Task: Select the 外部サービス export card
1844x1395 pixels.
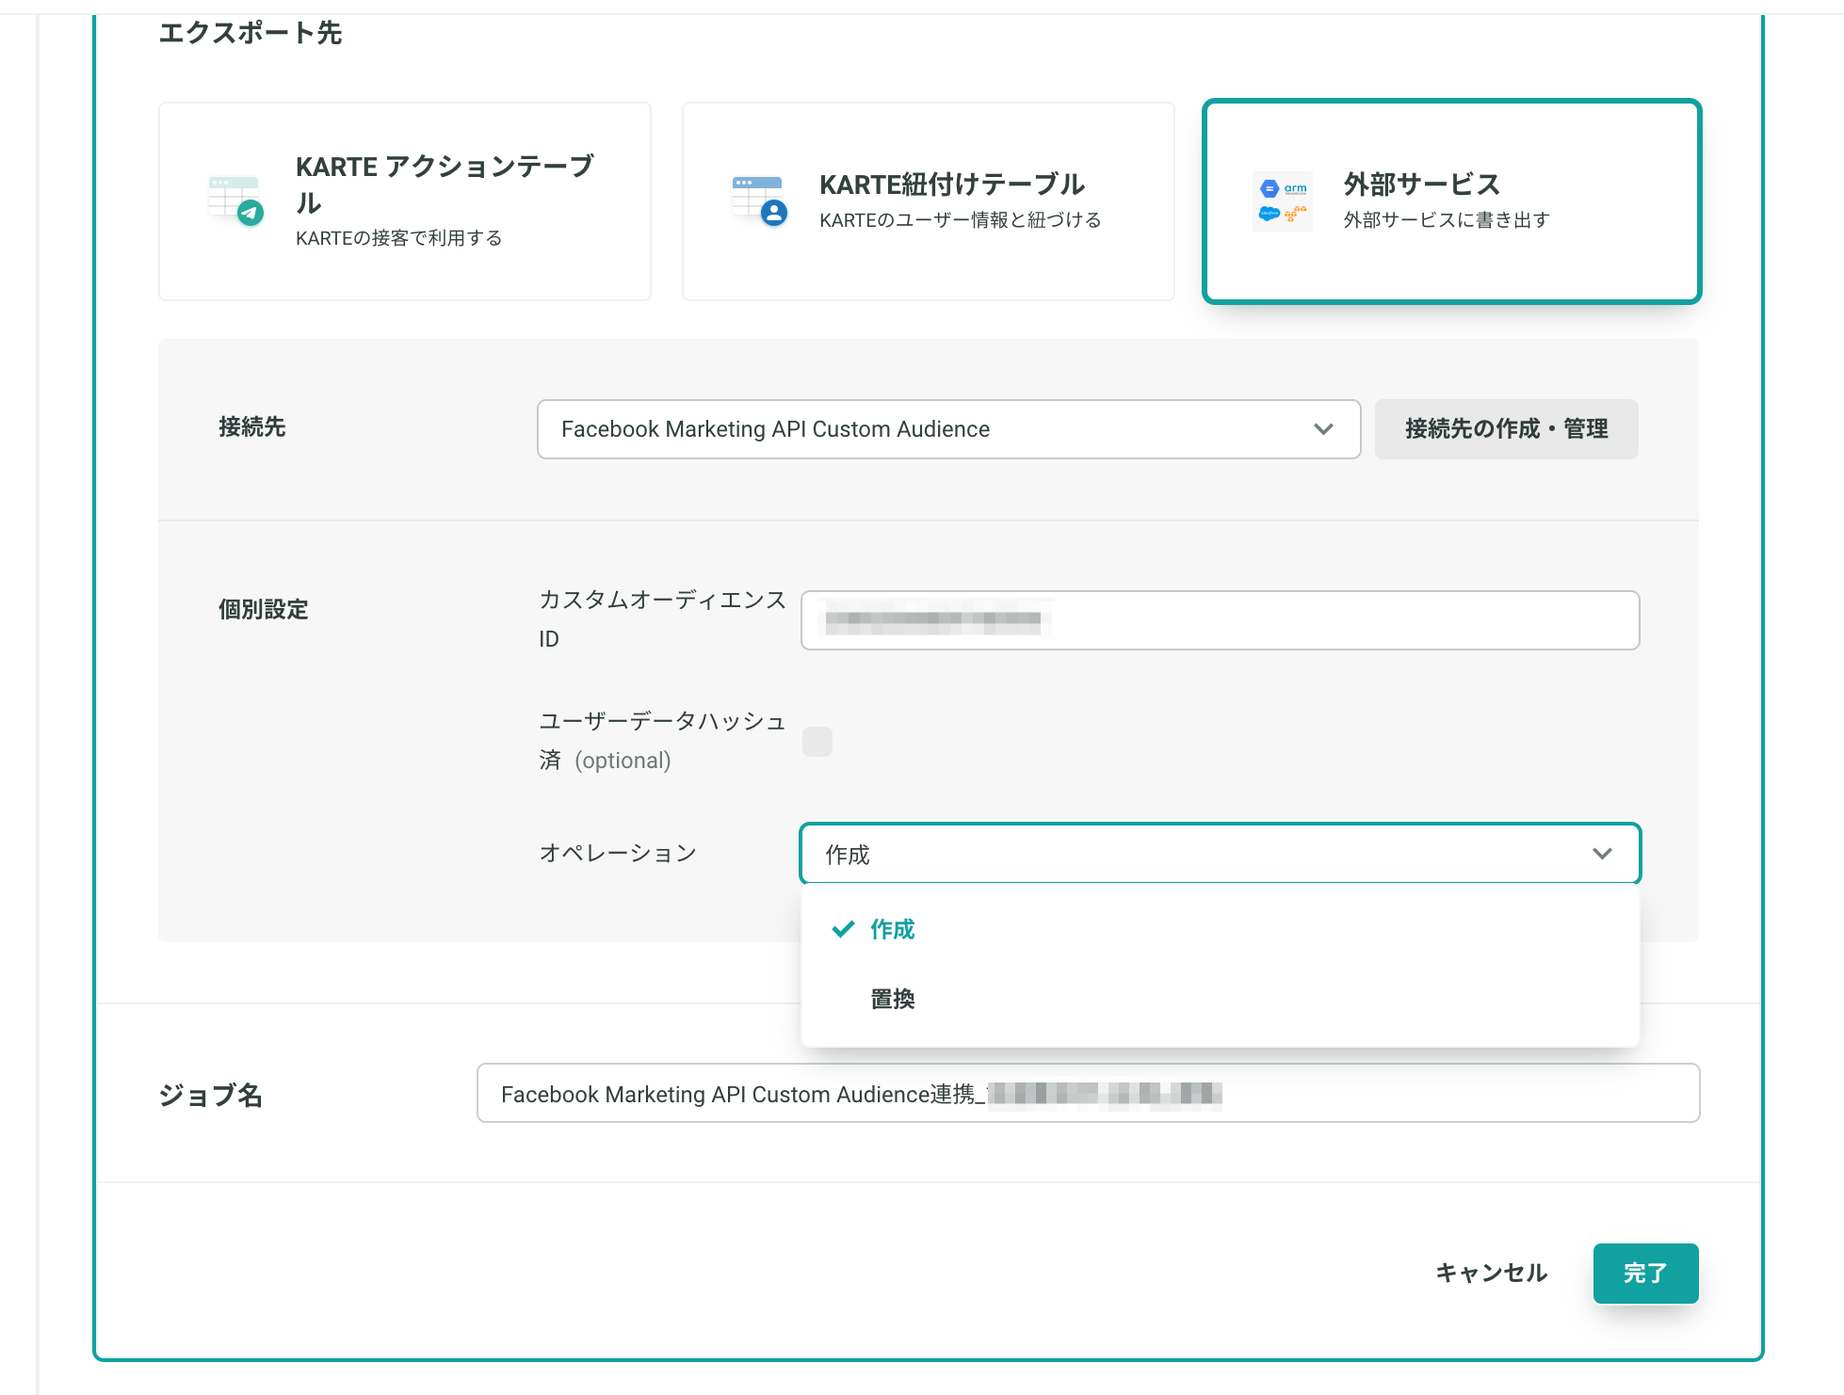Action: point(1451,201)
